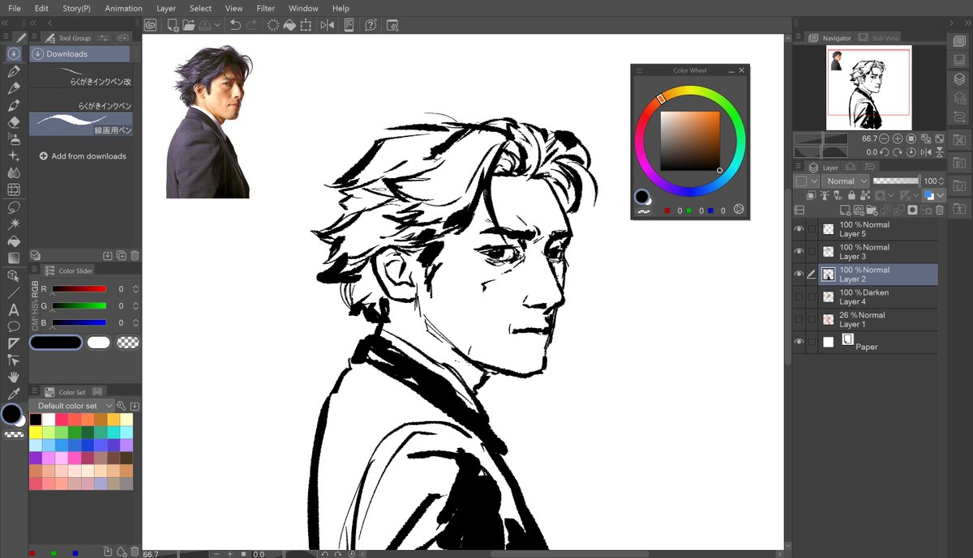This screenshot has width=973, height=558.
Task: Click Zoom out button in Navigator
Action: [885, 139]
